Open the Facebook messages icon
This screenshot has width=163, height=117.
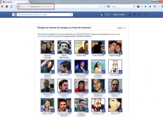(x=135, y=15)
